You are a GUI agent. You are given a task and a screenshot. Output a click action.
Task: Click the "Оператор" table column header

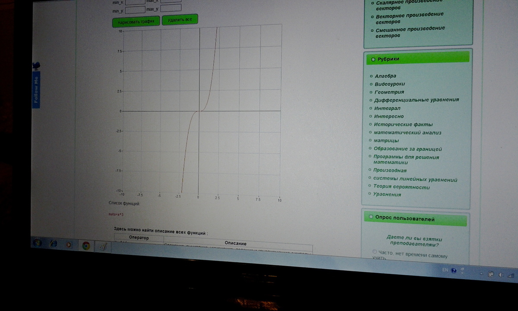click(x=139, y=238)
